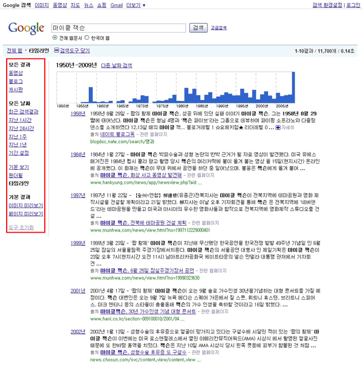Open 마이클 잭슨, 전북에 테마공원 건설 계획 article
This screenshot has height=366, width=363.
click(143, 223)
